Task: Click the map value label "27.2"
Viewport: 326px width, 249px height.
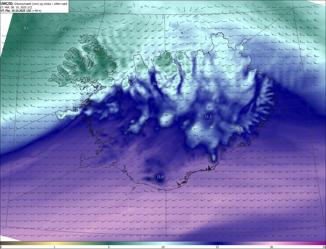Action: click(89, 231)
